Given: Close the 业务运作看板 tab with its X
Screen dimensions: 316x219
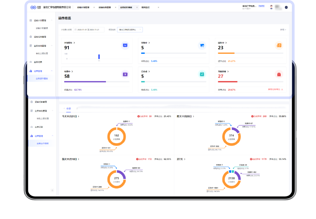Looking at the screenshot, I should pyautogui.click(x=137, y=7).
